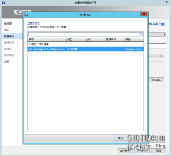
Task: Click 下一步(N) button in wizard
Action: (x=142, y=151)
